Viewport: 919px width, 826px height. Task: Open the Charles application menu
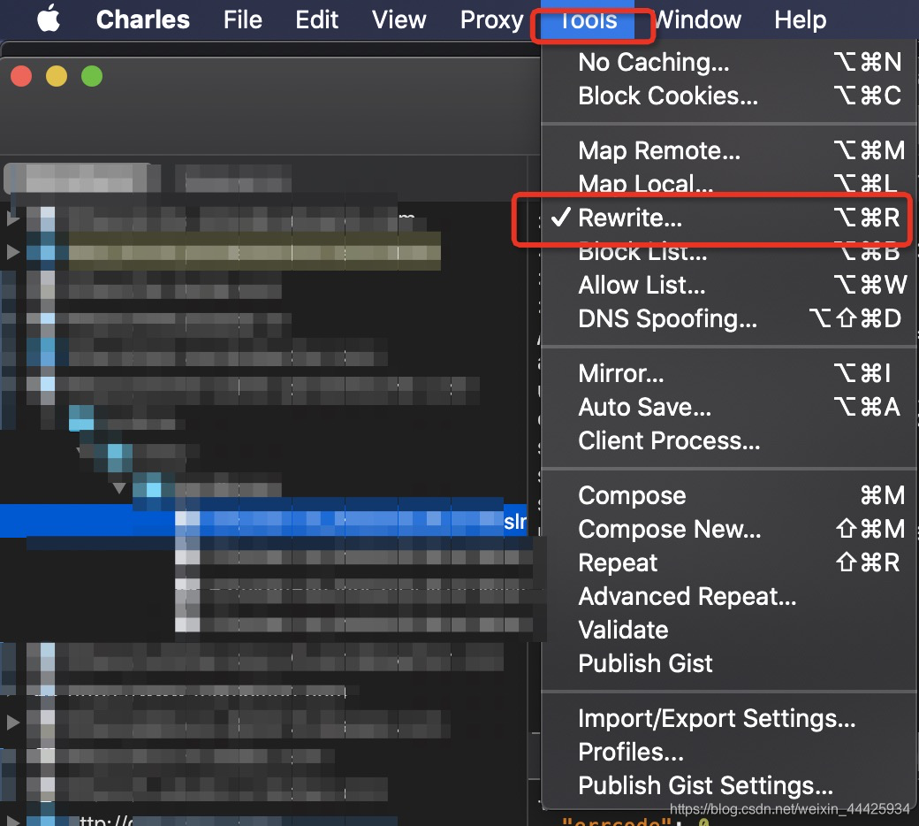click(x=143, y=20)
